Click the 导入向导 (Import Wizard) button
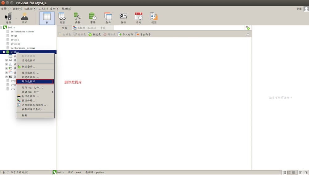Image resolution: width=309 pixels, height=175 pixels. click(x=125, y=35)
